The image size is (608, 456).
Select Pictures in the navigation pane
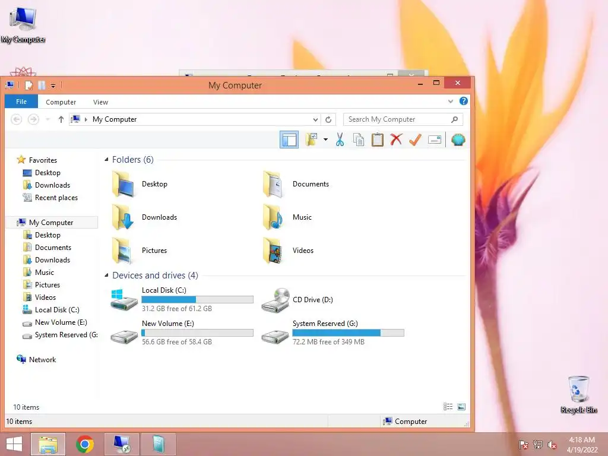(42, 284)
